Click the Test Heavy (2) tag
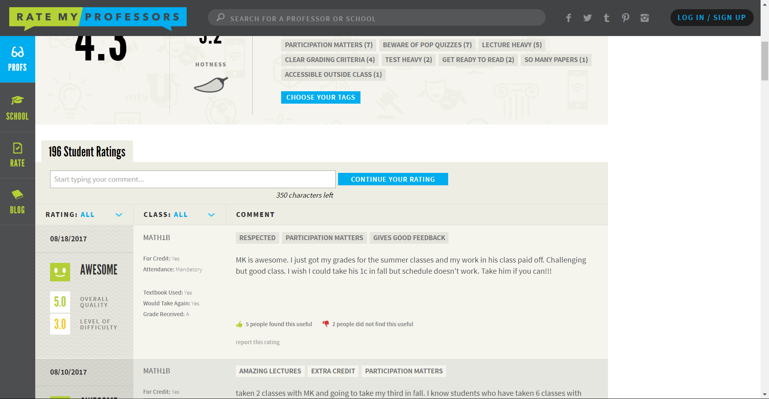 [x=409, y=60]
